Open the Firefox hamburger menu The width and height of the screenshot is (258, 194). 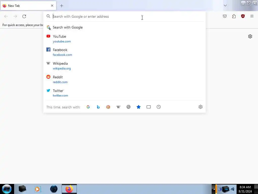pos(252,16)
